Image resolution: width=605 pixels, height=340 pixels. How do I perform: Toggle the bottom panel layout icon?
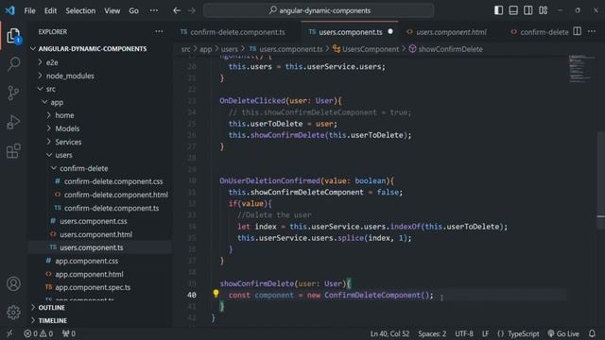point(513,10)
